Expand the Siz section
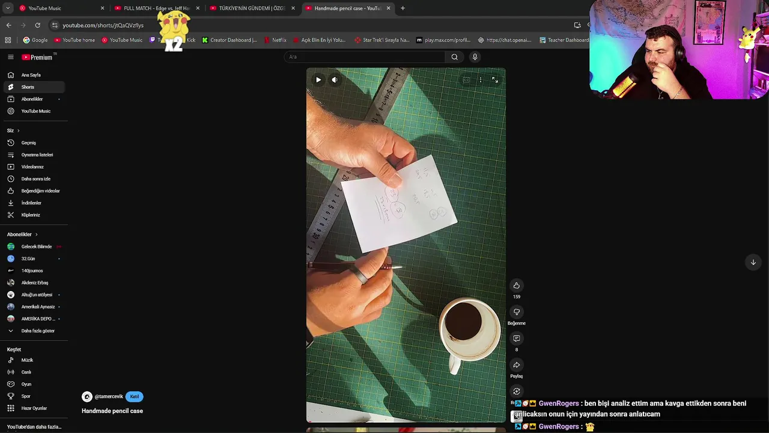This screenshot has height=433, width=769. (13, 131)
